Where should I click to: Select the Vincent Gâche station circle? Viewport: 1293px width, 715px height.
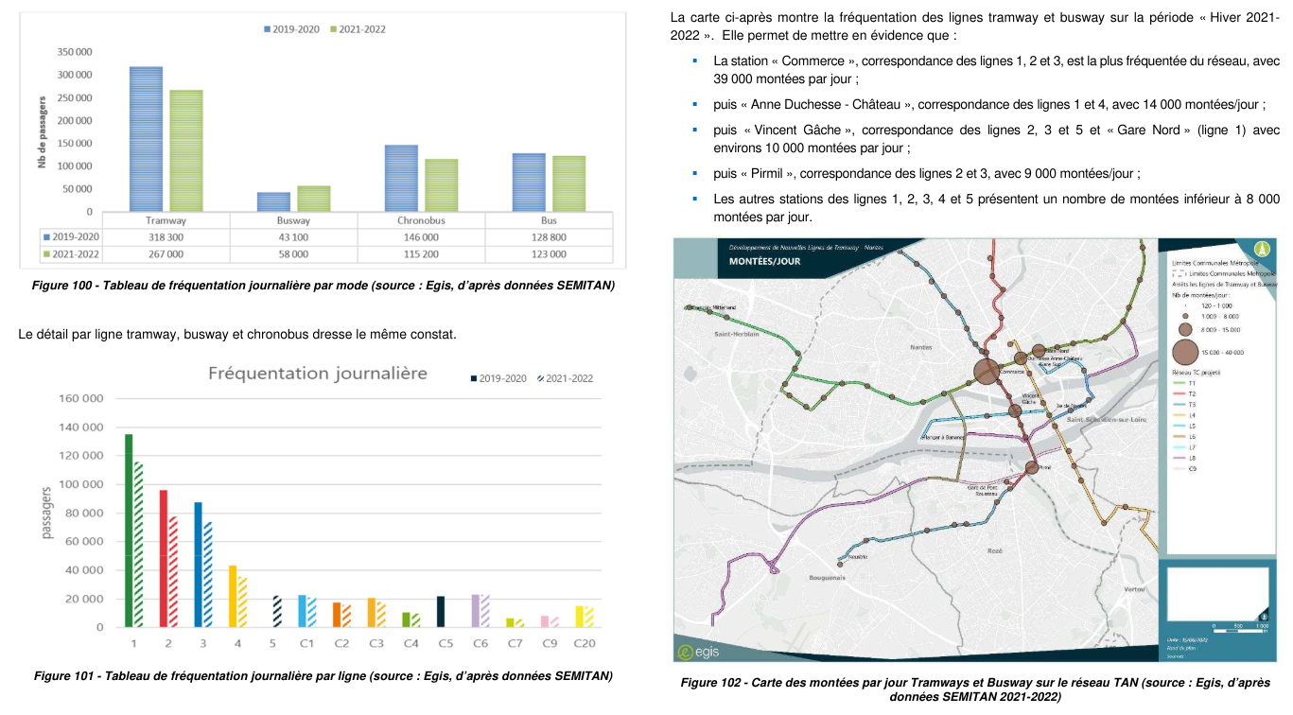pos(1015,410)
